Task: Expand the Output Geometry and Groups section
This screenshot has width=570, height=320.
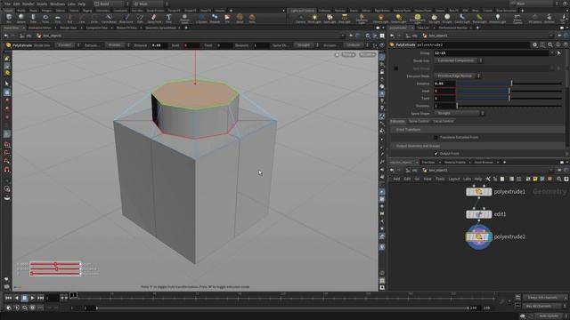Action: click(x=476, y=146)
